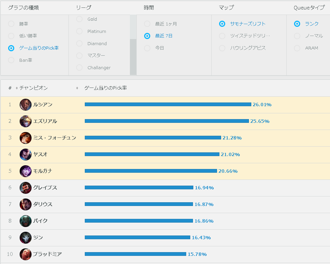Choose the 最近 1ヶ月 time option
330x264 pixels.
coord(147,24)
